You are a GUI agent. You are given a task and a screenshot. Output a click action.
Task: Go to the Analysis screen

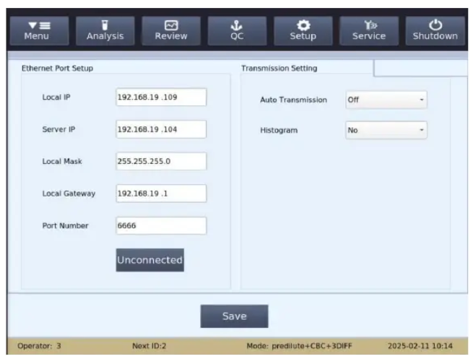pos(105,31)
